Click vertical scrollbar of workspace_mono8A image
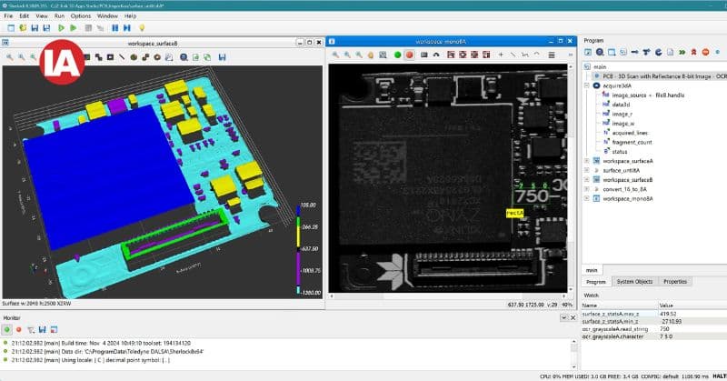This screenshot has width=727, height=381. (571, 177)
